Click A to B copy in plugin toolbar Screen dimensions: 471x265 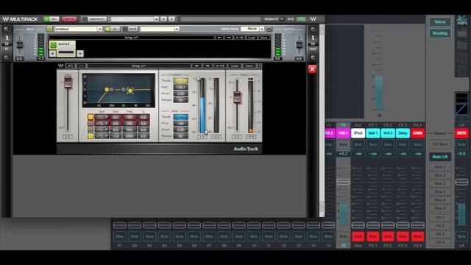pyautogui.click(x=220, y=66)
